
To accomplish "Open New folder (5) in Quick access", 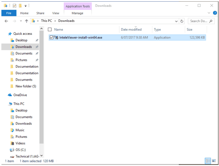I will (26, 86).
